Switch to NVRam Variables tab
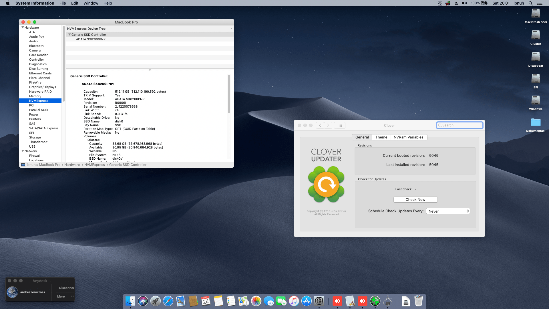 pos(409,137)
